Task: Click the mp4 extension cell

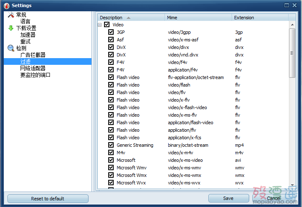Action: click(239, 146)
